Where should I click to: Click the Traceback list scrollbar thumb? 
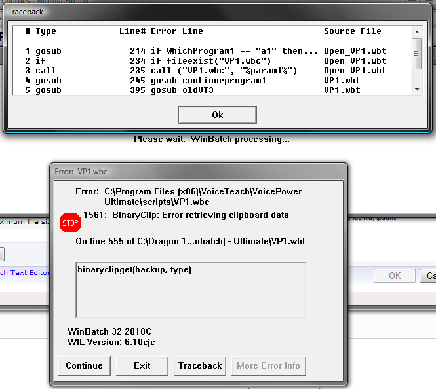[416, 54]
